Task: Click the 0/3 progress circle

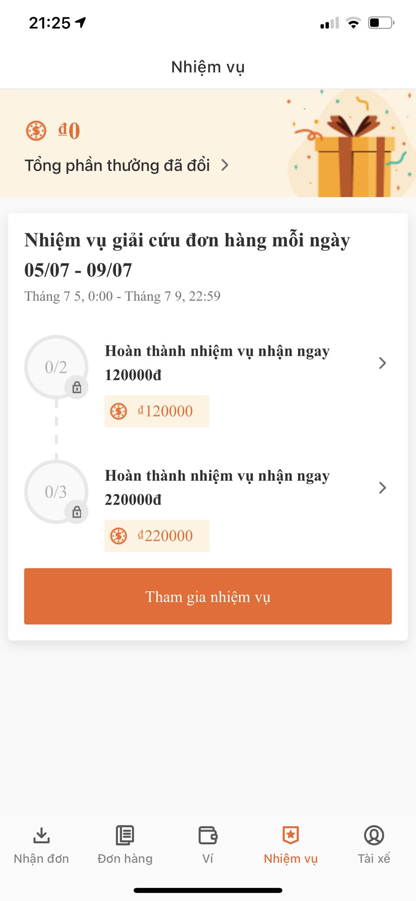Action: point(56,492)
